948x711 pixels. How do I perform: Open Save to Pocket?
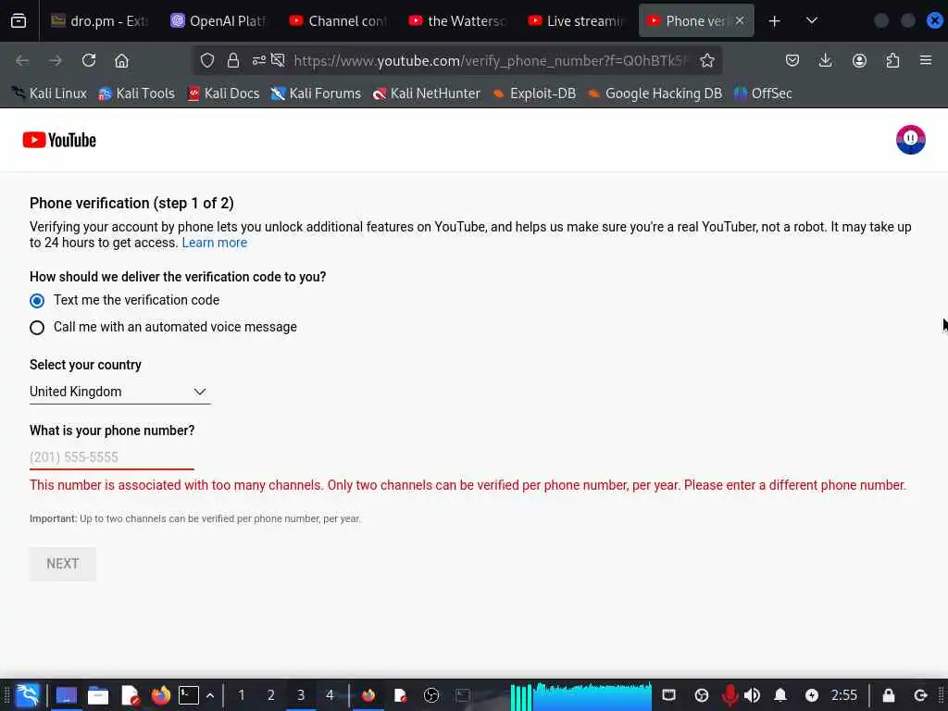(792, 60)
